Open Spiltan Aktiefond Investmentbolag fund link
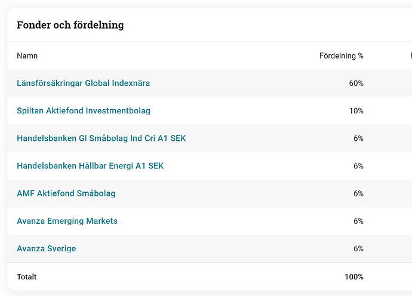412x296 pixels. click(x=84, y=111)
